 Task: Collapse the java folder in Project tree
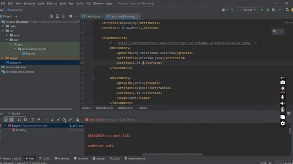[x=11, y=45]
